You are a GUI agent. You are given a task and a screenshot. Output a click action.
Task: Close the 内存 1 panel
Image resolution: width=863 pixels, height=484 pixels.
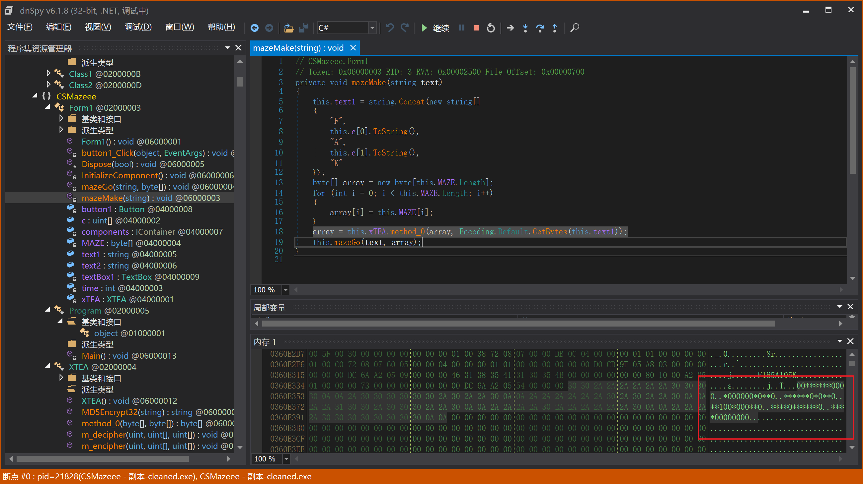850,341
